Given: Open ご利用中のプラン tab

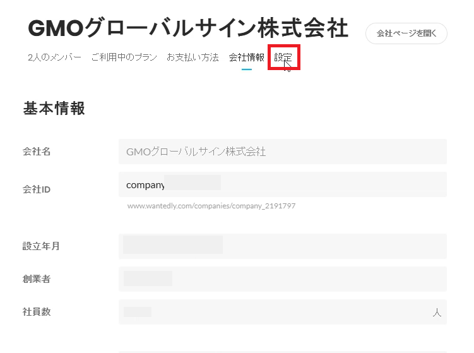Looking at the screenshot, I should (x=124, y=57).
